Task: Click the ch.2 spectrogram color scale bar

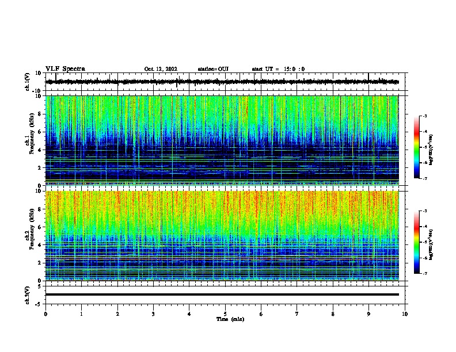Action: click(x=417, y=242)
